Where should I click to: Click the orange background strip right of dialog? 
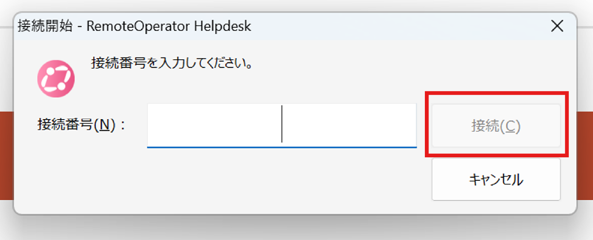(585, 155)
